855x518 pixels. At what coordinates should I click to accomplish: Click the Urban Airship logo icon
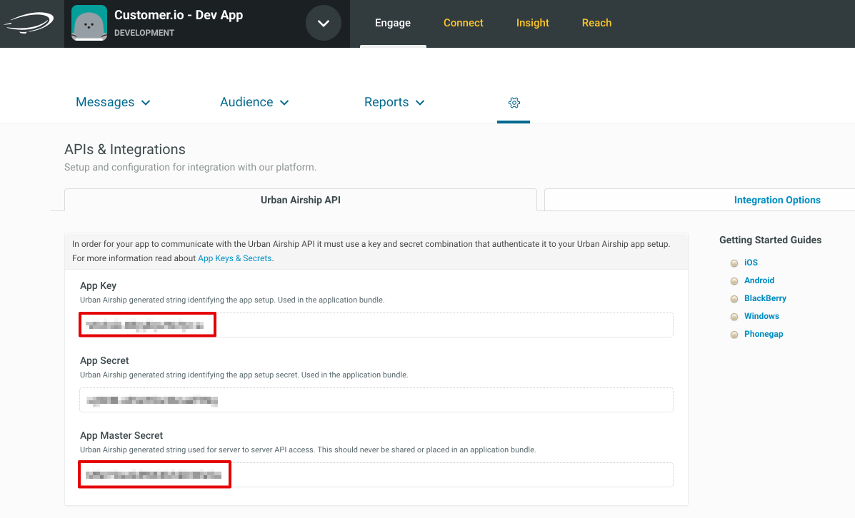click(29, 24)
